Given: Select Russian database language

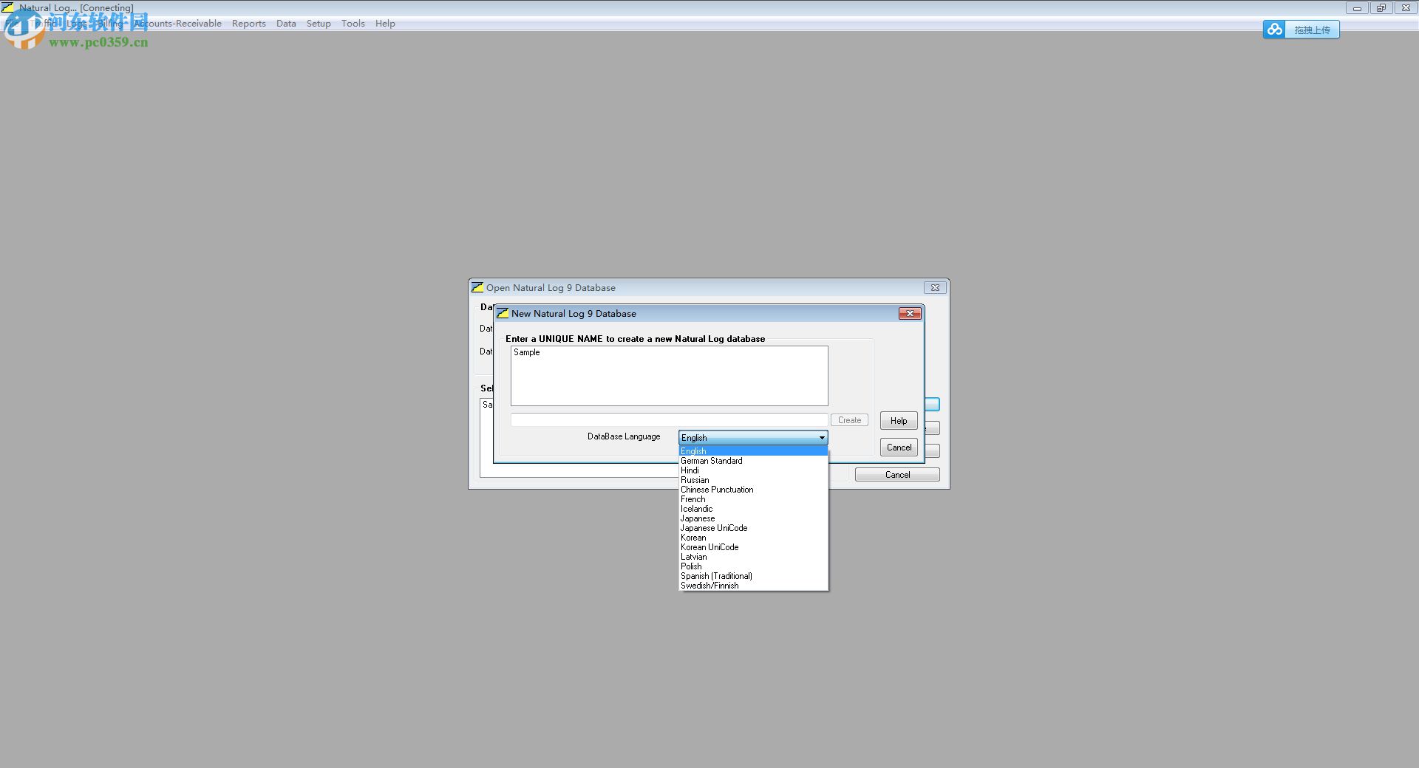Looking at the screenshot, I should [753, 480].
